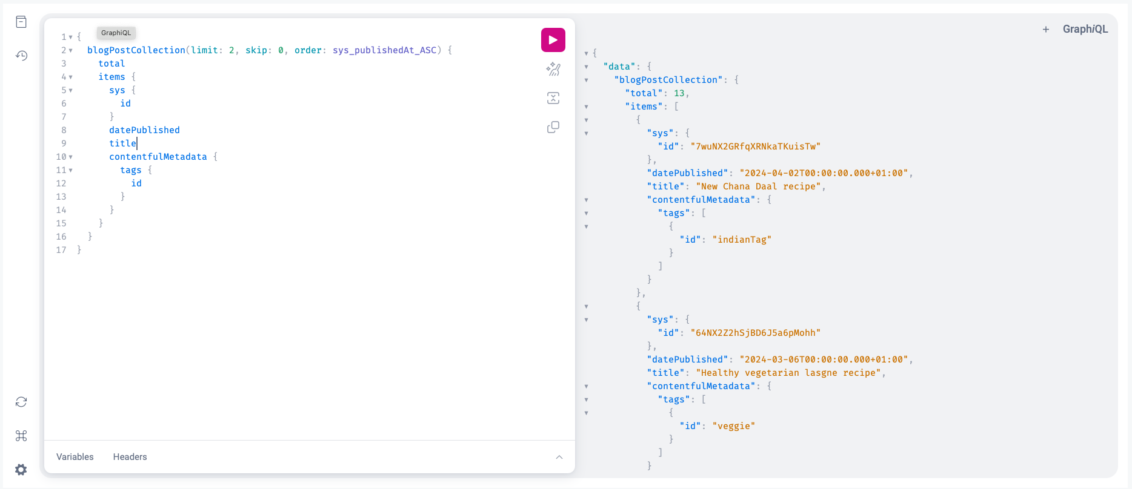Viewport: 1132px width, 489px height.
Task: Fold the "items" array in response
Action: click(x=586, y=107)
